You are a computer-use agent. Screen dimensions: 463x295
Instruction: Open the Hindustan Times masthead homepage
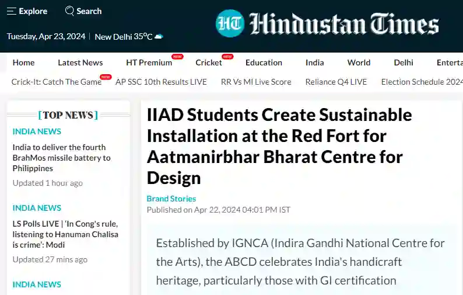tap(344, 24)
